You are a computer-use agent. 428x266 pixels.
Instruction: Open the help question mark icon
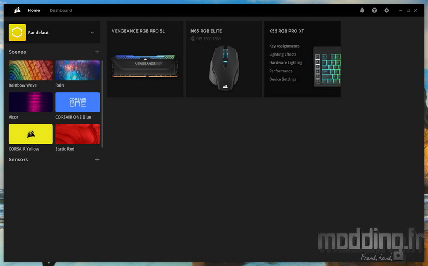point(374,10)
